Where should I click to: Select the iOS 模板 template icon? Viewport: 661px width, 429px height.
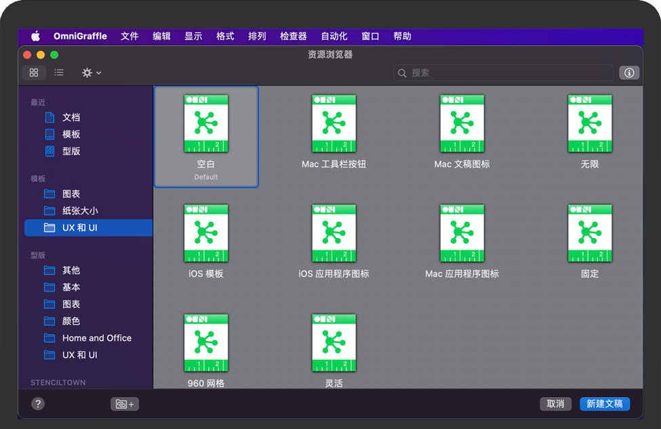pyautogui.click(x=206, y=233)
